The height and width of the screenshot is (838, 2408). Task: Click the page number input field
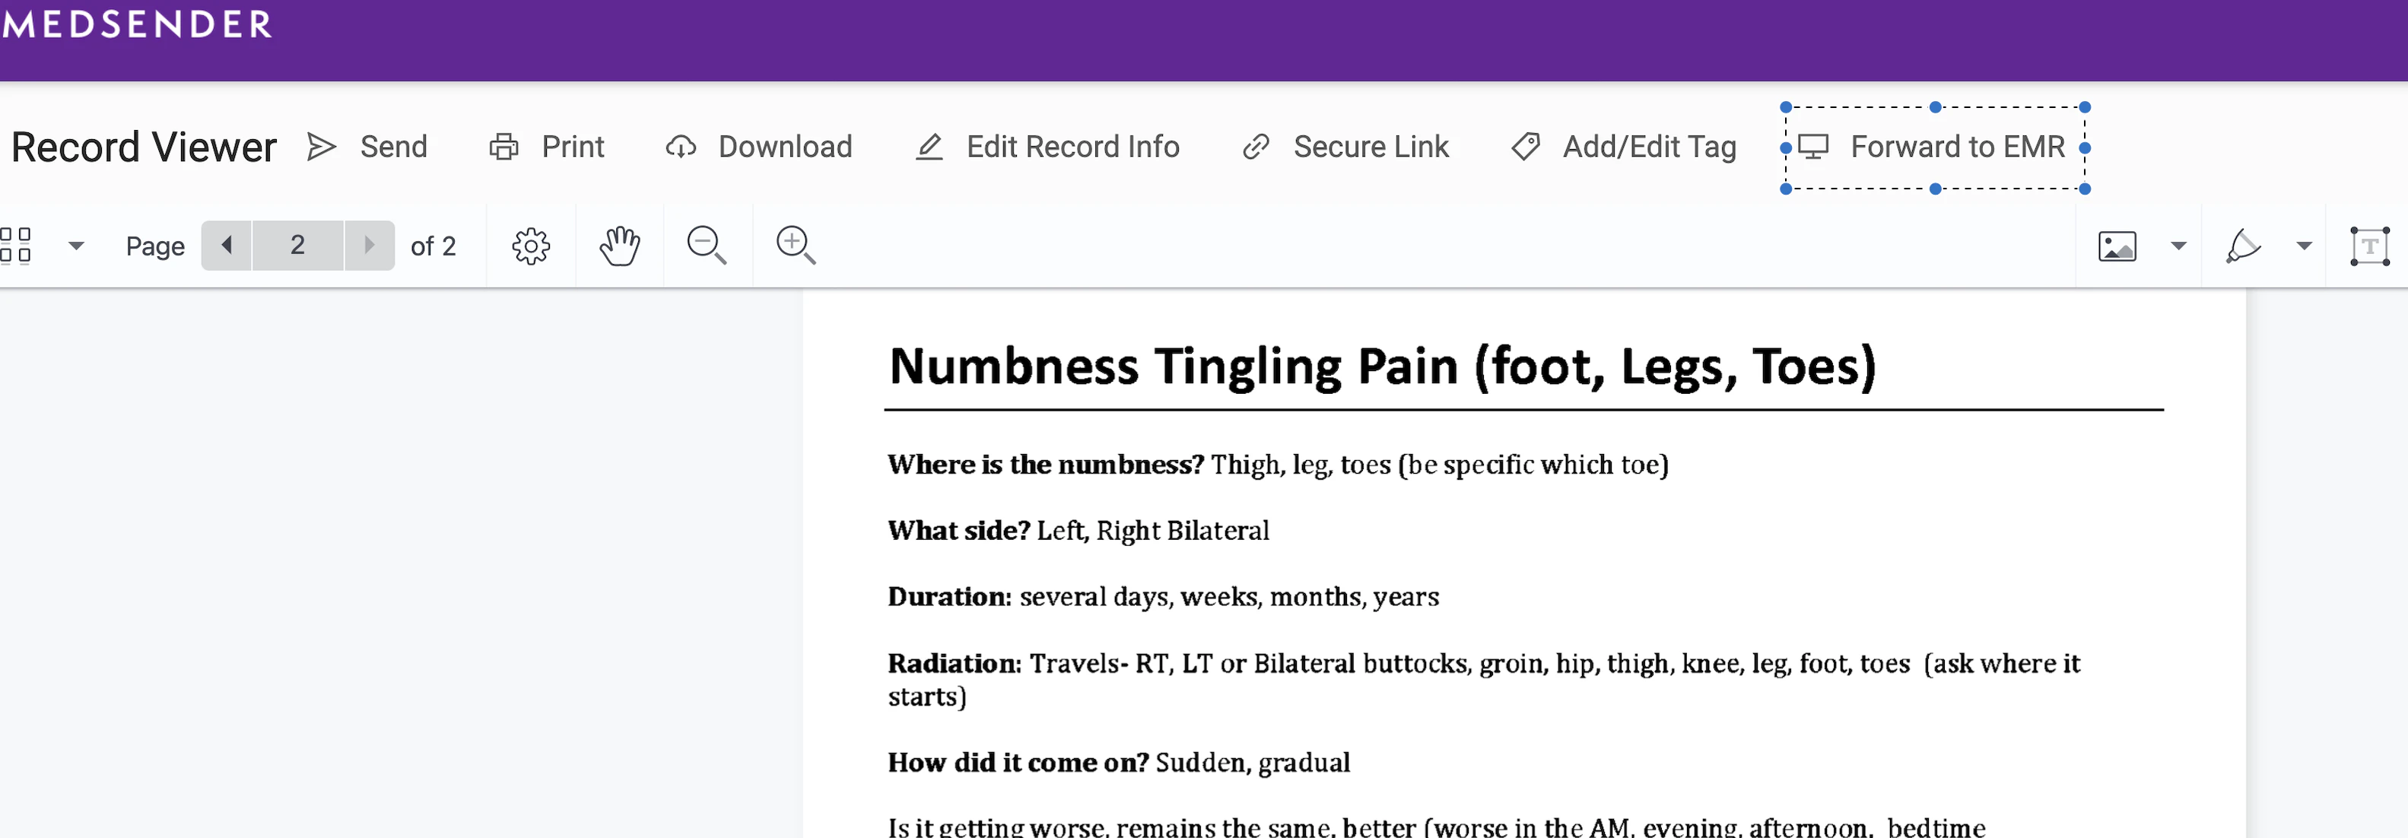coord(297,246)
